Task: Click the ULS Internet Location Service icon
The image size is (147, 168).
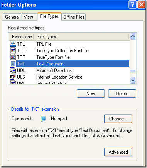Action: tap(13, 77)
